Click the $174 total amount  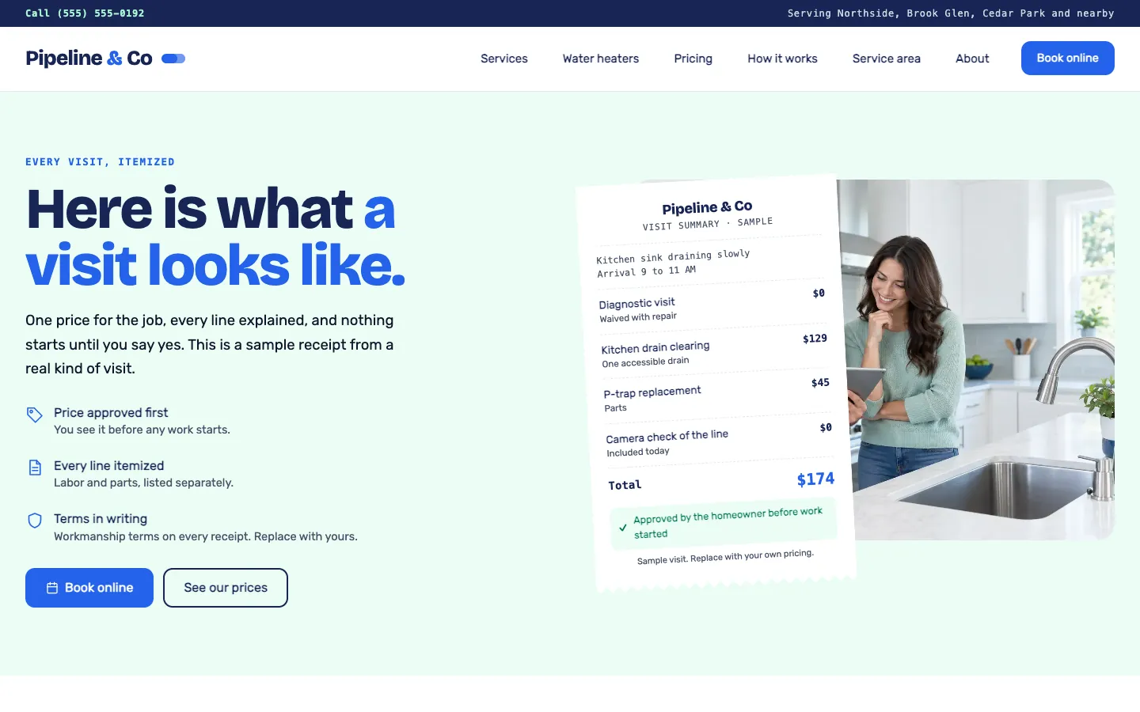(815, 479)
